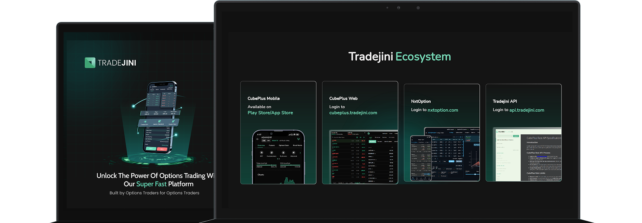642x223 pixels.
Task: Click the TRADEJINI brand name text
Action: (x=117, y=63)
